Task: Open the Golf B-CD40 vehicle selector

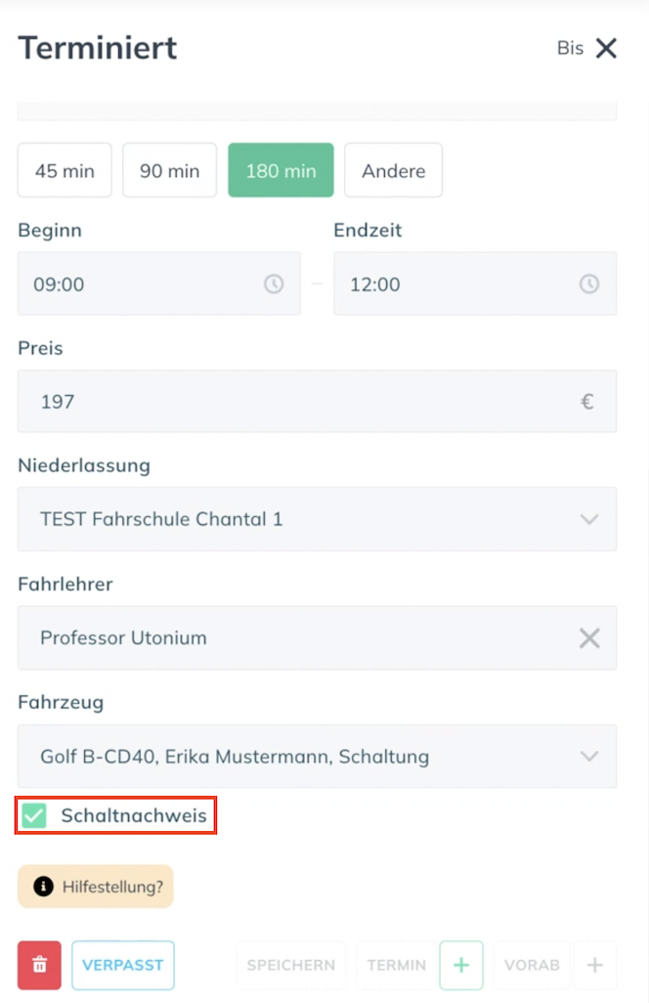Action: [317, 756]
